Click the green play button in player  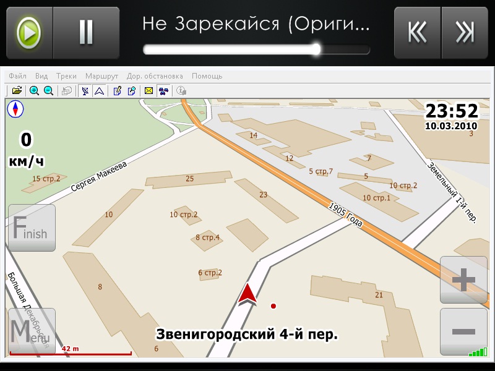29,32
